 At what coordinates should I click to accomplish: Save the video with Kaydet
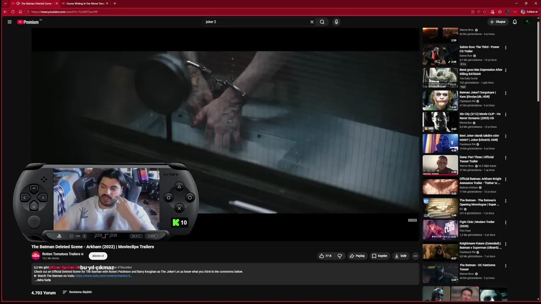pos(379,256)
